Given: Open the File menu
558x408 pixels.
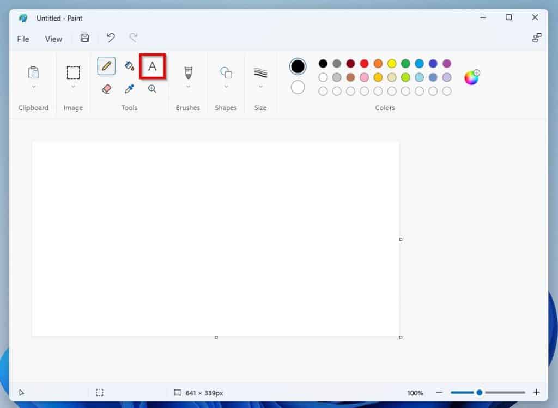Looking at the screenshot, I should (x=23, y=39).
